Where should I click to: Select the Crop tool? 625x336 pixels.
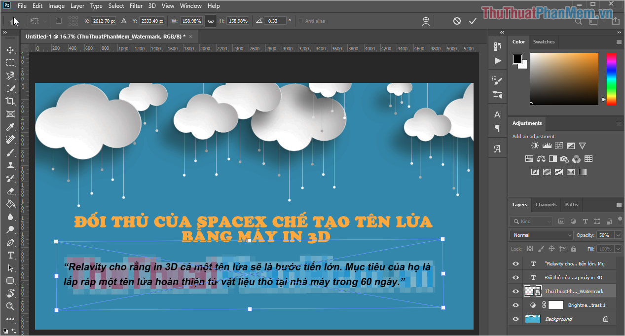tap(10, 101)
